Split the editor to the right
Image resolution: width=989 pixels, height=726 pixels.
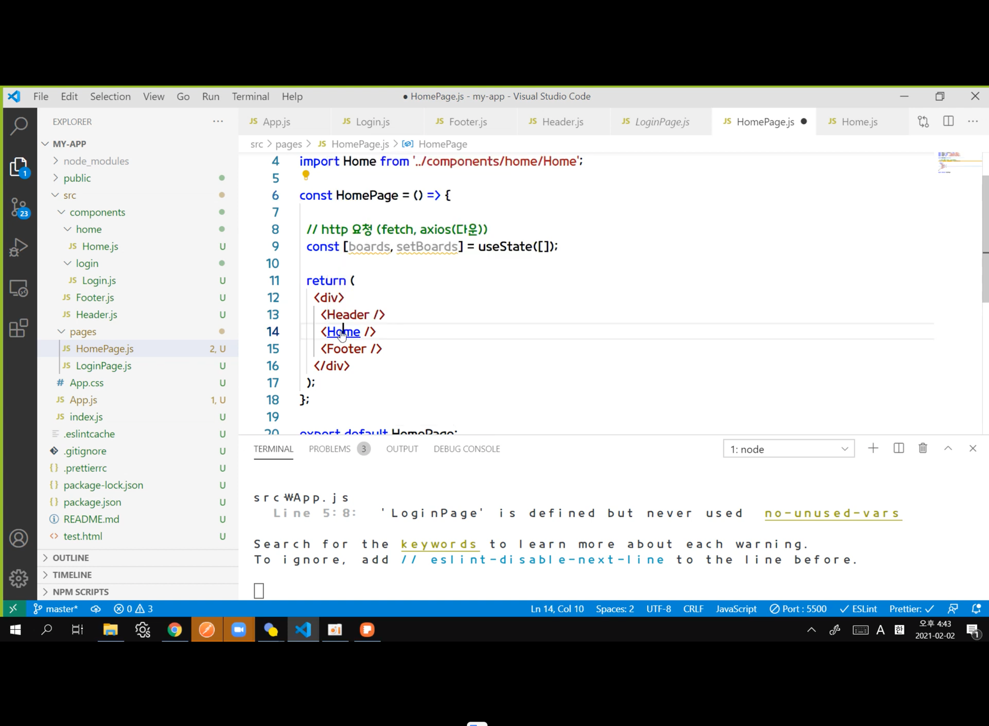949,121
